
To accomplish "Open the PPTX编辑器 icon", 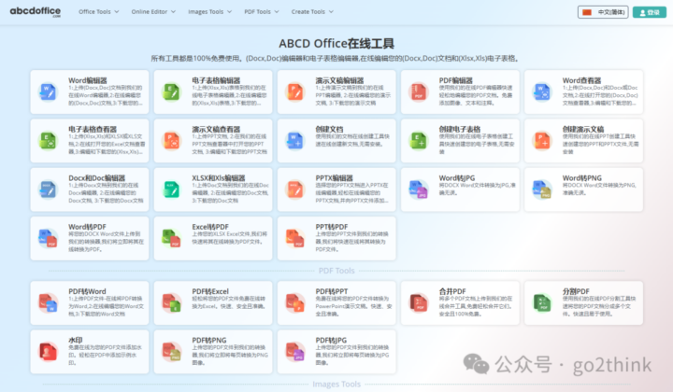I will tap(294, 189).
